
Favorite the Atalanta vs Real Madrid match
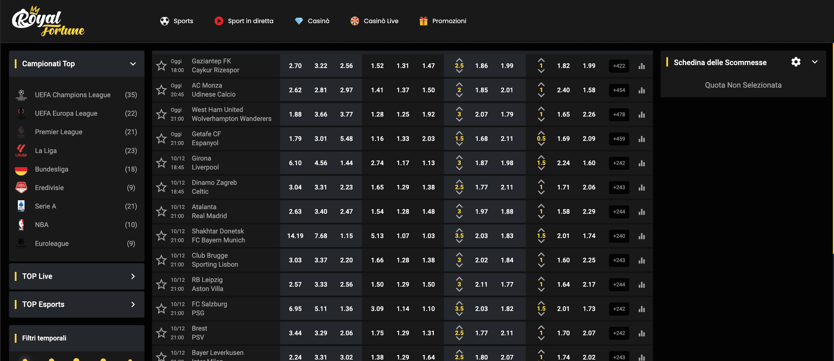tap(161, 211)
